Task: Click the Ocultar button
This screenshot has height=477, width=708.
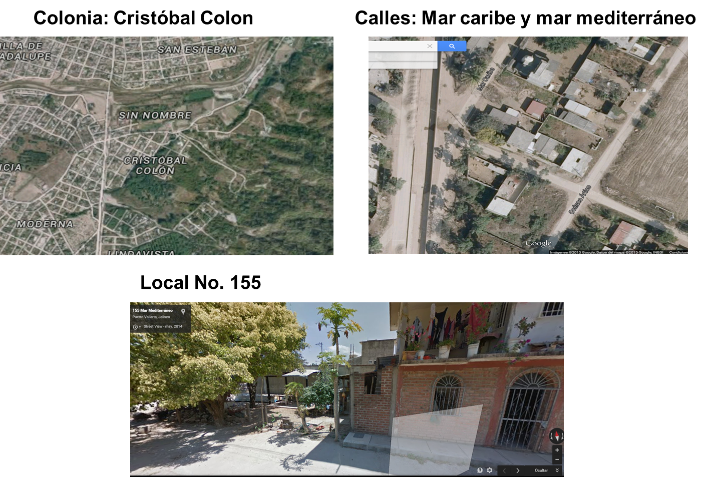Action: (x=541, y=470)
